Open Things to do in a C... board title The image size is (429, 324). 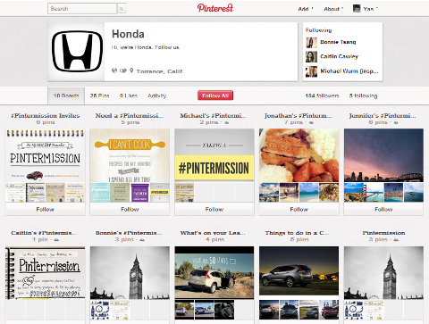click(298, 233)
